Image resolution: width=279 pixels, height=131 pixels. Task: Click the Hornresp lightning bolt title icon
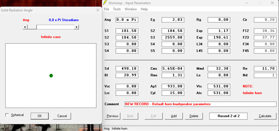pos(105,3)
